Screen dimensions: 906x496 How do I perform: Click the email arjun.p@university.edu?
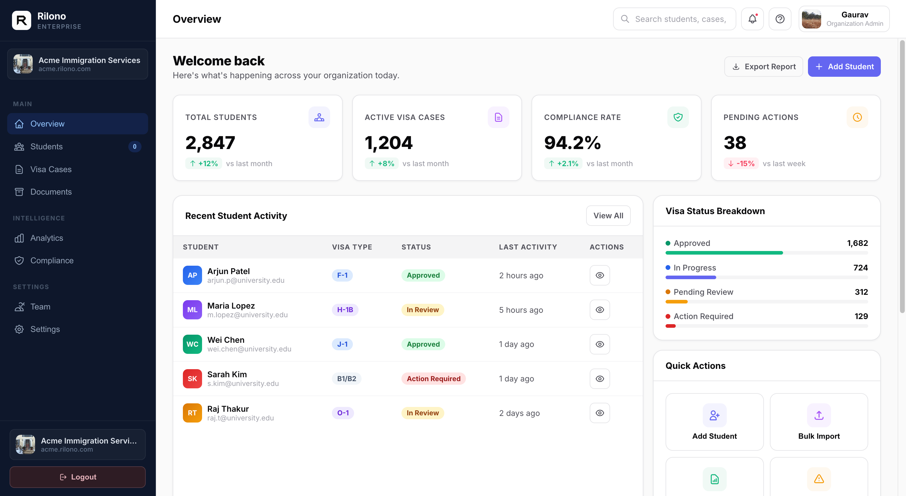(x=246, y=280)
